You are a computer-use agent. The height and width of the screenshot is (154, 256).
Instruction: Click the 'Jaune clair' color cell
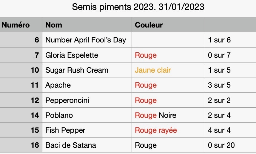pos(168,70)
